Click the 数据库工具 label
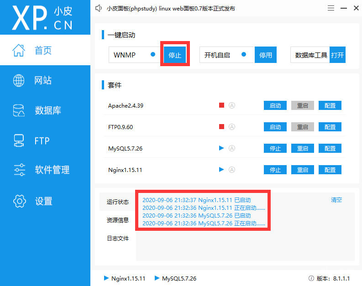 (x=311, y=55)
